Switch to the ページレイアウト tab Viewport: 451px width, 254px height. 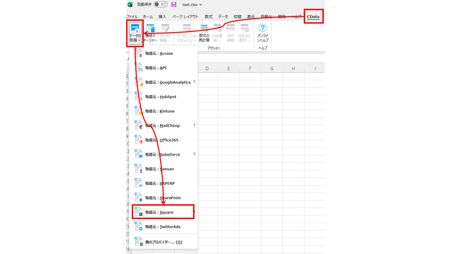click(x=185, y=17)
